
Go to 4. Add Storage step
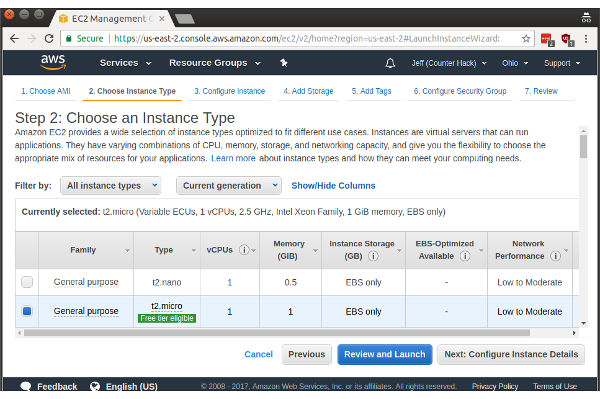click(x=308, y=91)
